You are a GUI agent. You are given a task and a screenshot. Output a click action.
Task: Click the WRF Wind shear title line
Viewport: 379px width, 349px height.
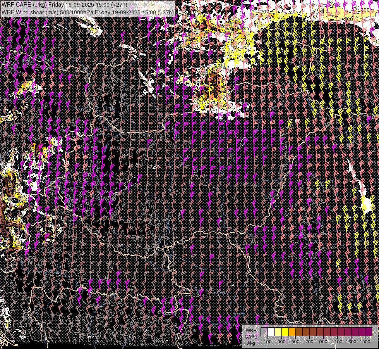87,12
